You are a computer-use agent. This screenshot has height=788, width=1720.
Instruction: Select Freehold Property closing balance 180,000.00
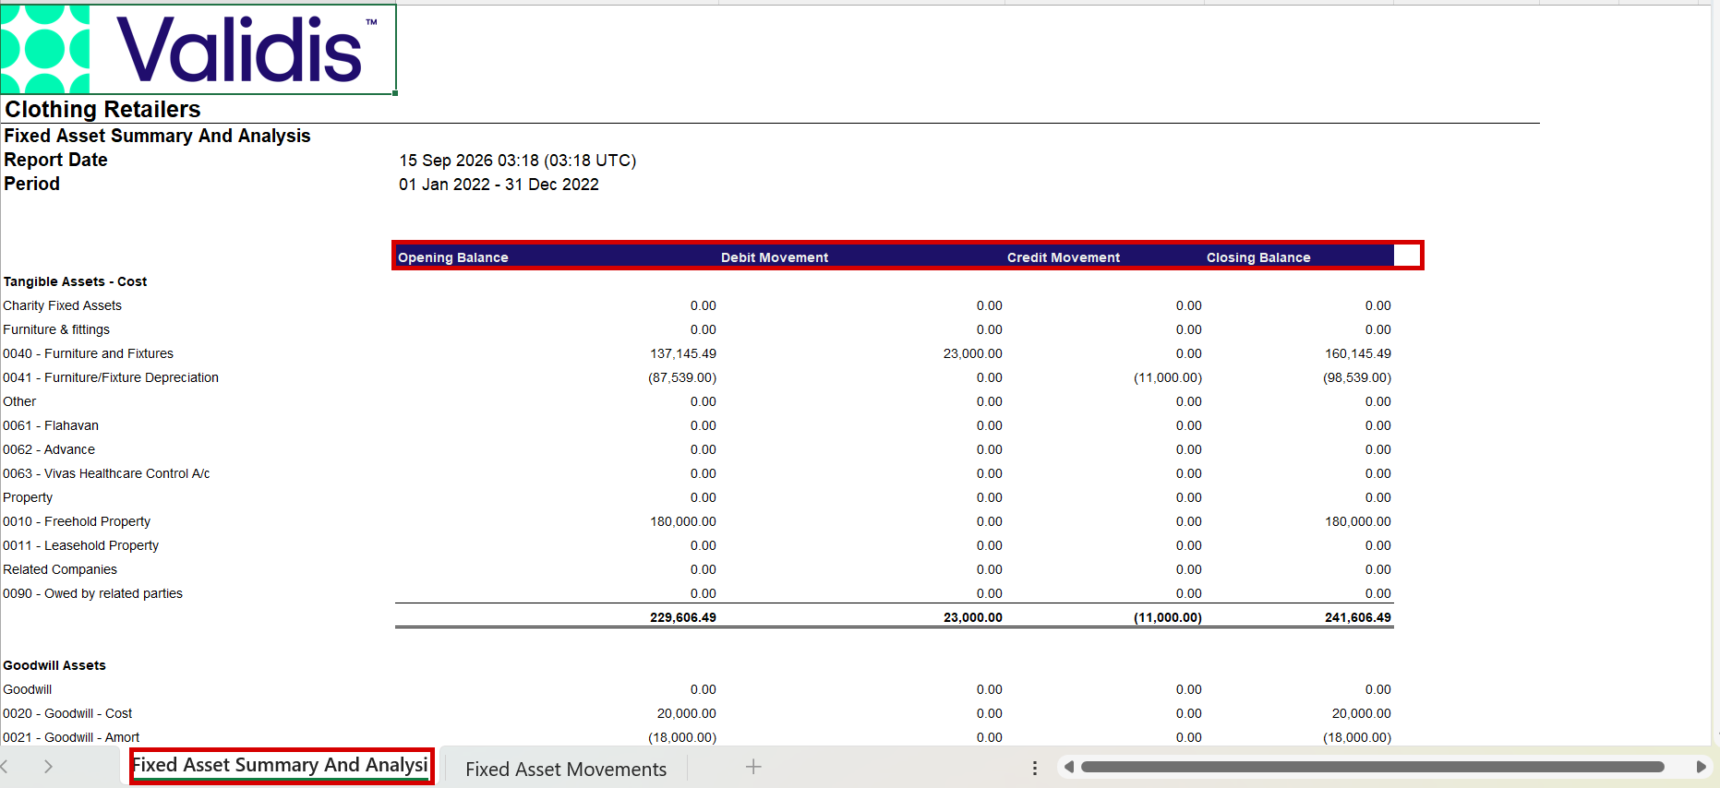[x=1358, y=521]
